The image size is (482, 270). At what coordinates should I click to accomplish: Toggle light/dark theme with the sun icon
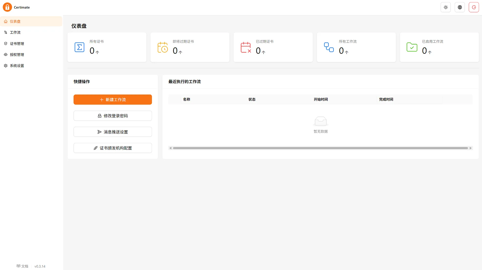(x=446, y=7)
